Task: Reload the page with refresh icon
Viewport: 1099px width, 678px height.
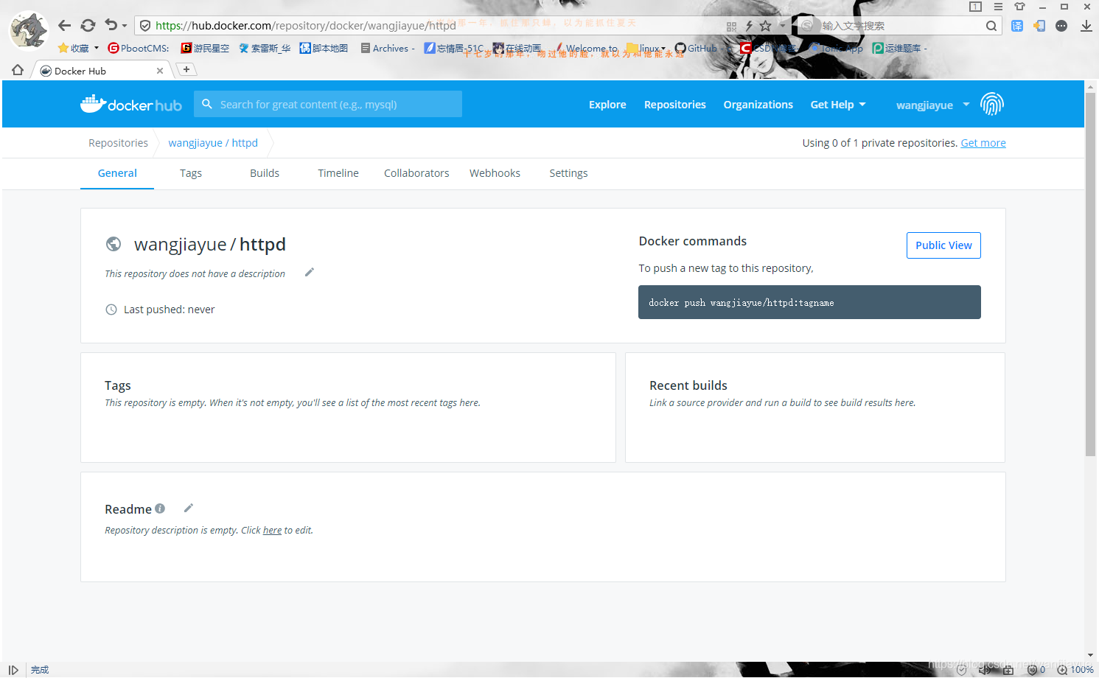Action: click(88, 26)
